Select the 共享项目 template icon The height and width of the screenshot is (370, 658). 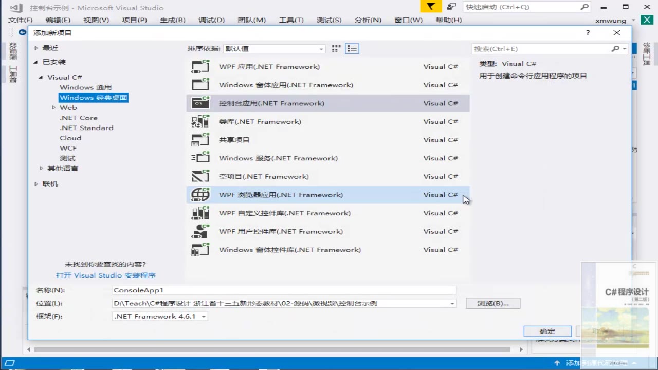200,140
